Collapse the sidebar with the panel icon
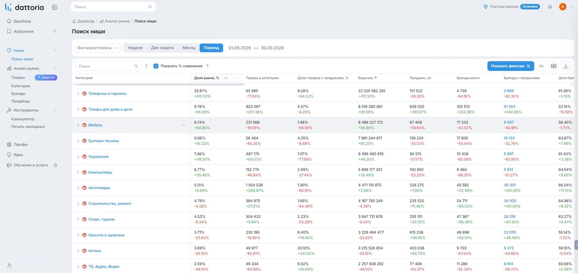Viewport: 578px width, 273px height. coord(55,7)
